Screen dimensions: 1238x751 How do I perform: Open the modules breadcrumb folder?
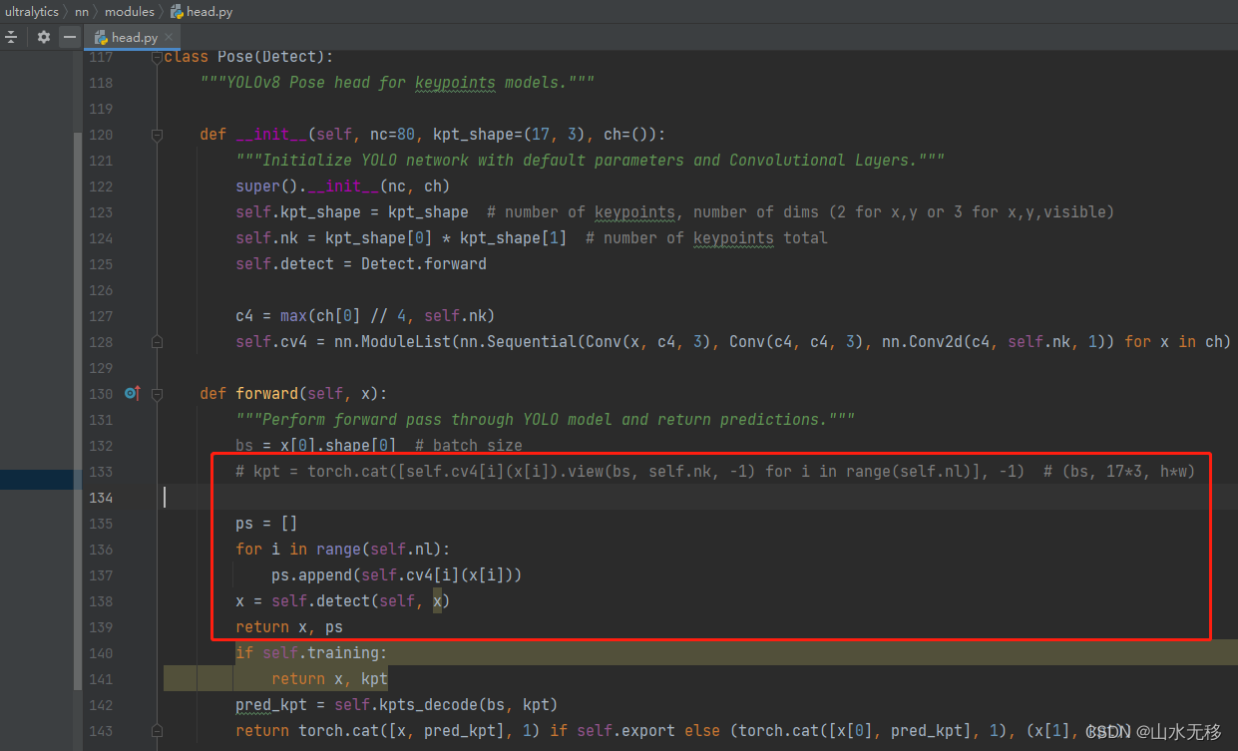pyautogui.click(x=130, y=12)
